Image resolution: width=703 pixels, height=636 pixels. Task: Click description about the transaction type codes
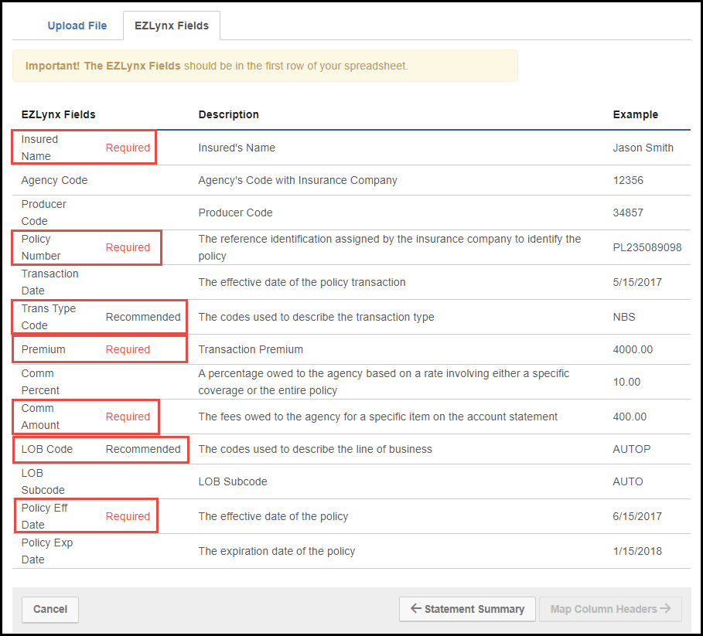[316, 317]
